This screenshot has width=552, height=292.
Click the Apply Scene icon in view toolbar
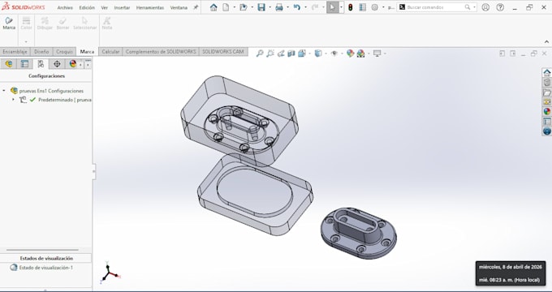coord(361,53)
